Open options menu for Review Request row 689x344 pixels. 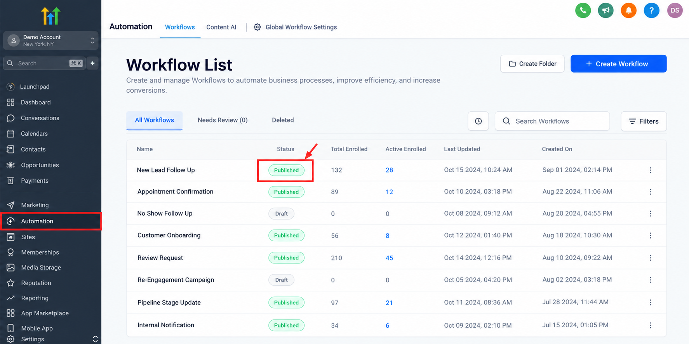pyautogui.click(x=651, y=258)
